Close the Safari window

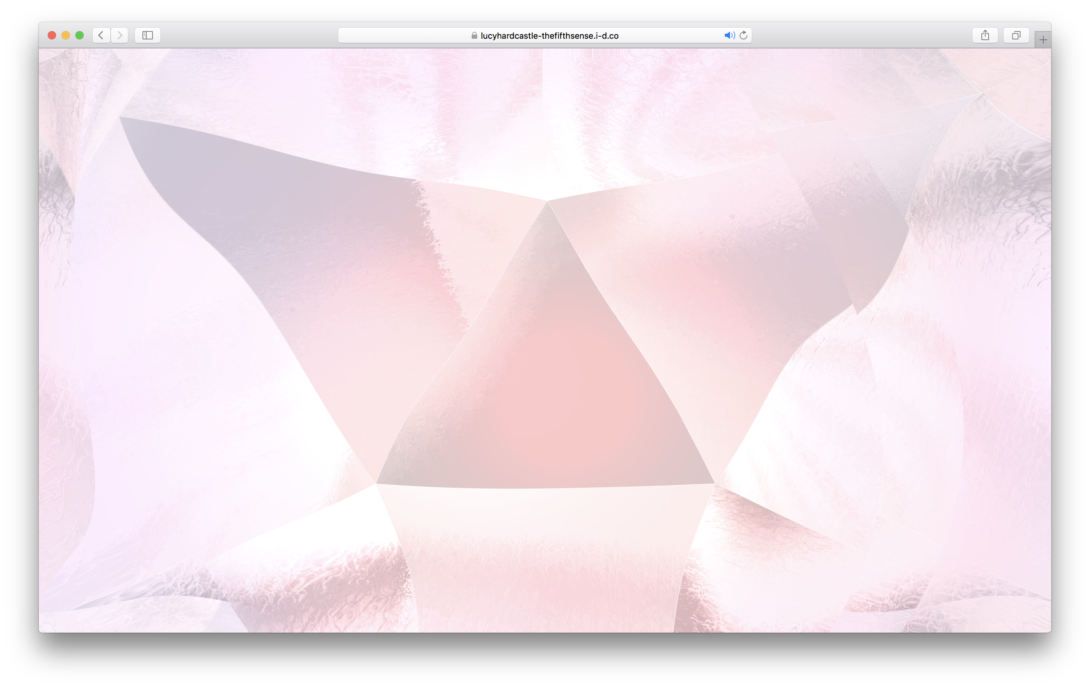52,35
